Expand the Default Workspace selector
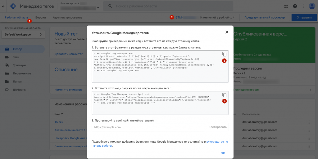Image resolution: width=318 pixels, height=159 pixels. (23, 35)
